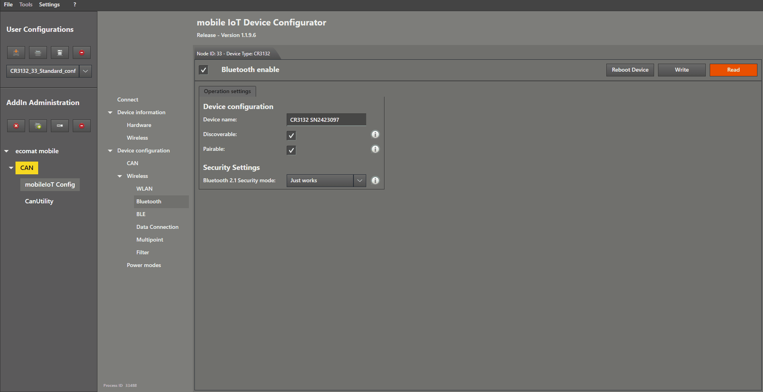Click the save floppy disk icon in User Configurations
The width and height of the screenshot is (763, 392).
click(x=60, y=53)
